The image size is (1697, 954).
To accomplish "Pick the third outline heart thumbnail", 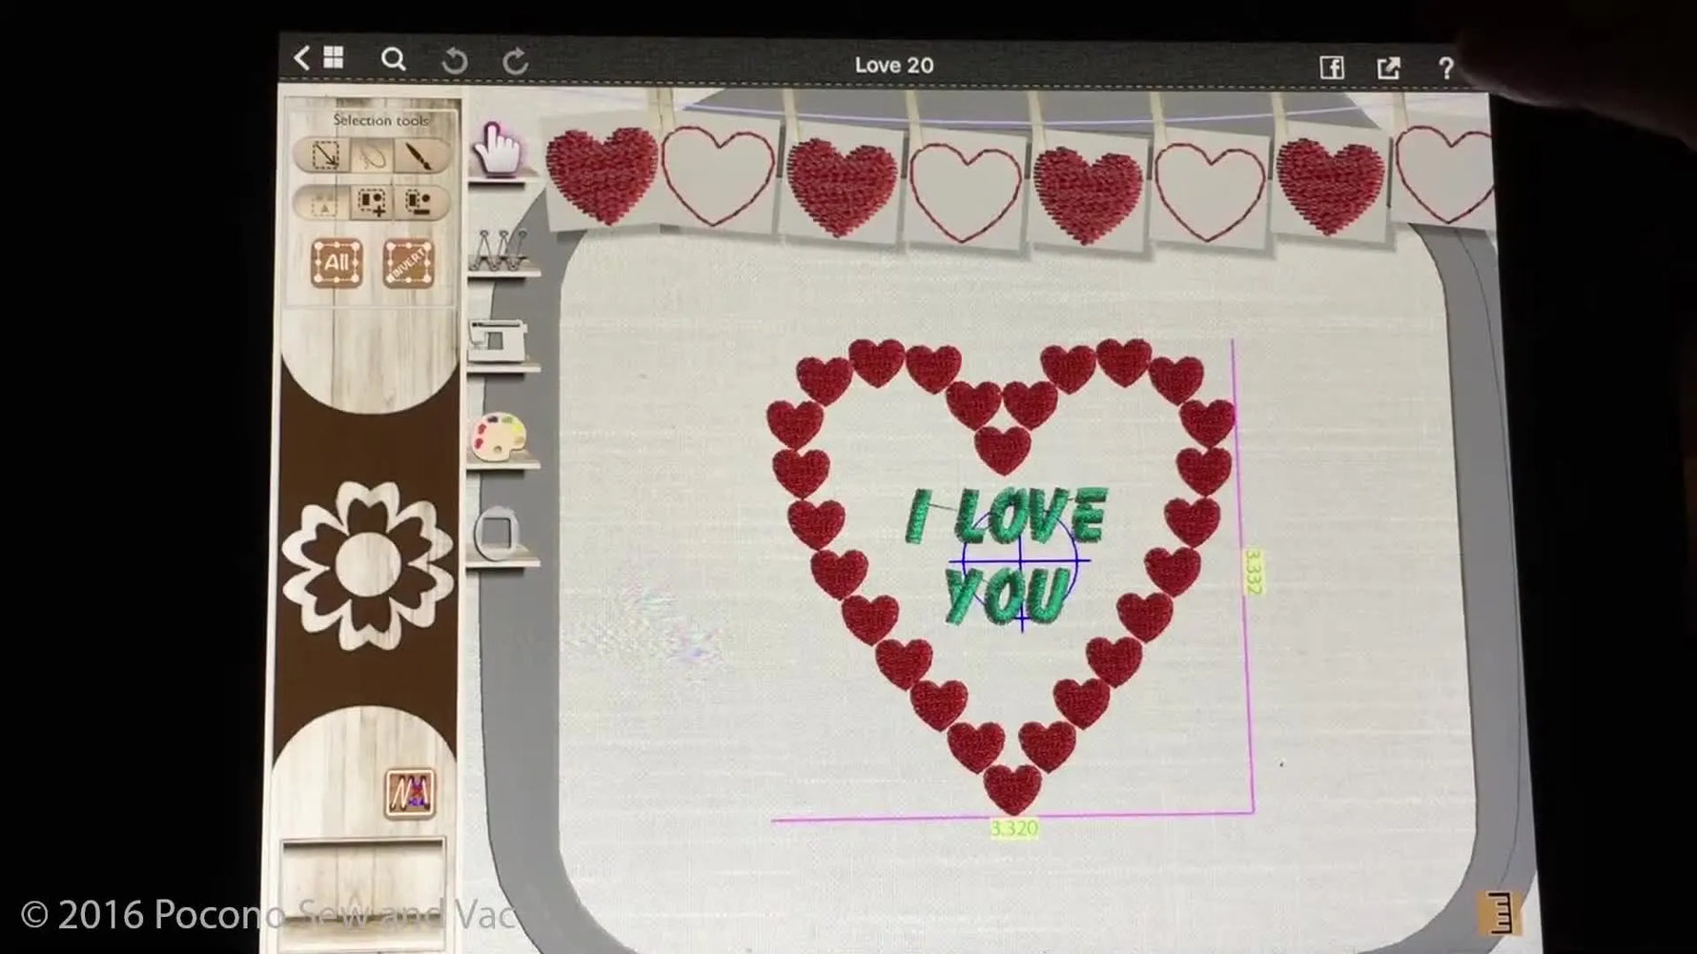I will [1210, 193].
